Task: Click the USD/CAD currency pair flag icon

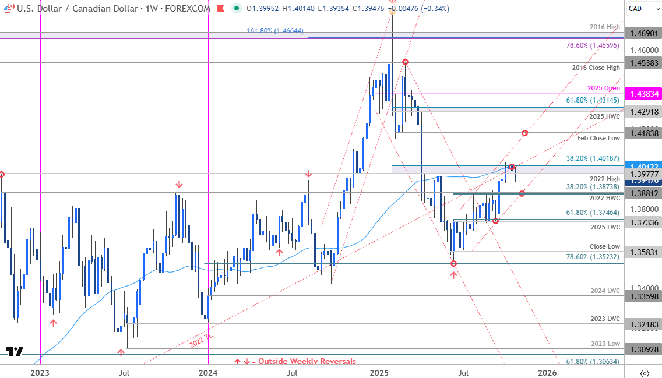Action: pyautogui.click(x=8, y=9)
